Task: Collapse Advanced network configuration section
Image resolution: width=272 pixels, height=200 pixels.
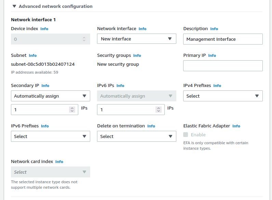Action: pyautogui.click(x=14, y=6)
